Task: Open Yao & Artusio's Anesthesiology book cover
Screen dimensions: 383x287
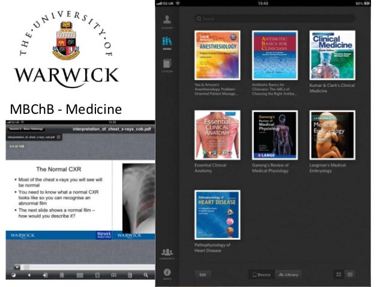Action: pos(217,55)
